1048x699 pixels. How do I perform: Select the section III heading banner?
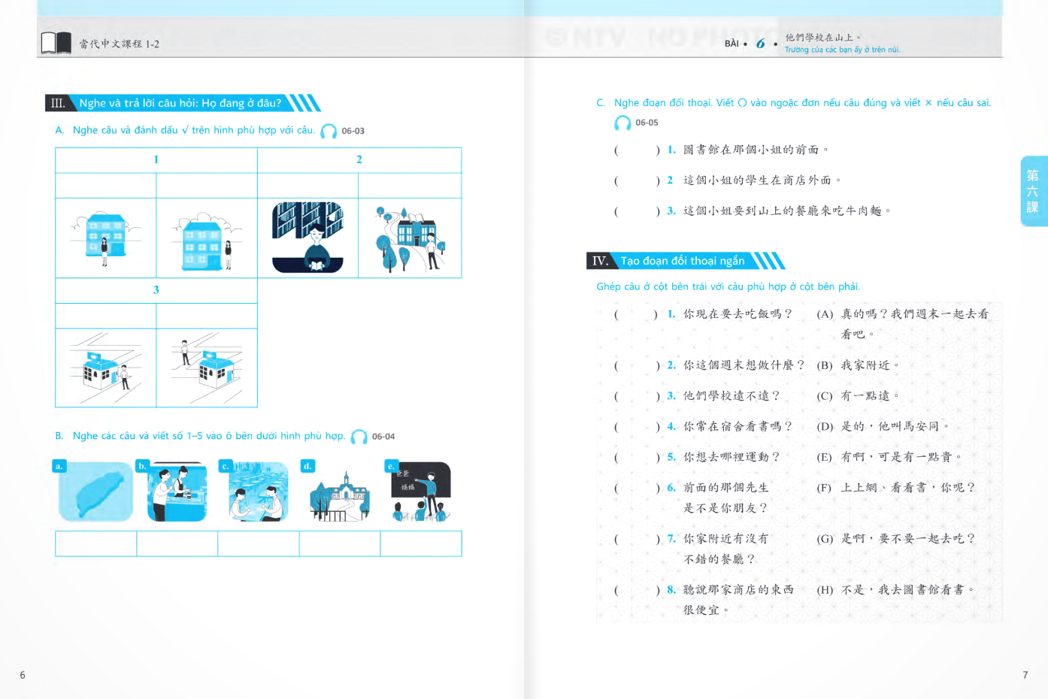click(180, 103)
